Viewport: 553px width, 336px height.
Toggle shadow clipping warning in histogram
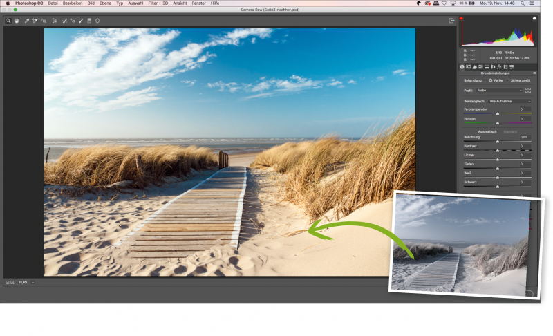pos(461,18)
